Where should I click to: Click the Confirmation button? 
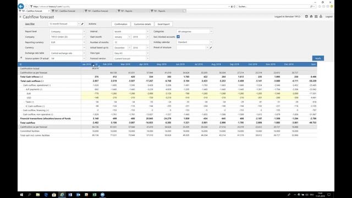(x=121, y=24)
